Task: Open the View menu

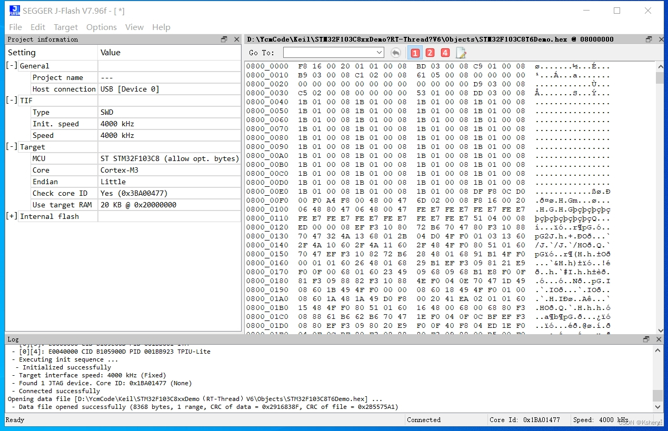Action: coord(134,27)
